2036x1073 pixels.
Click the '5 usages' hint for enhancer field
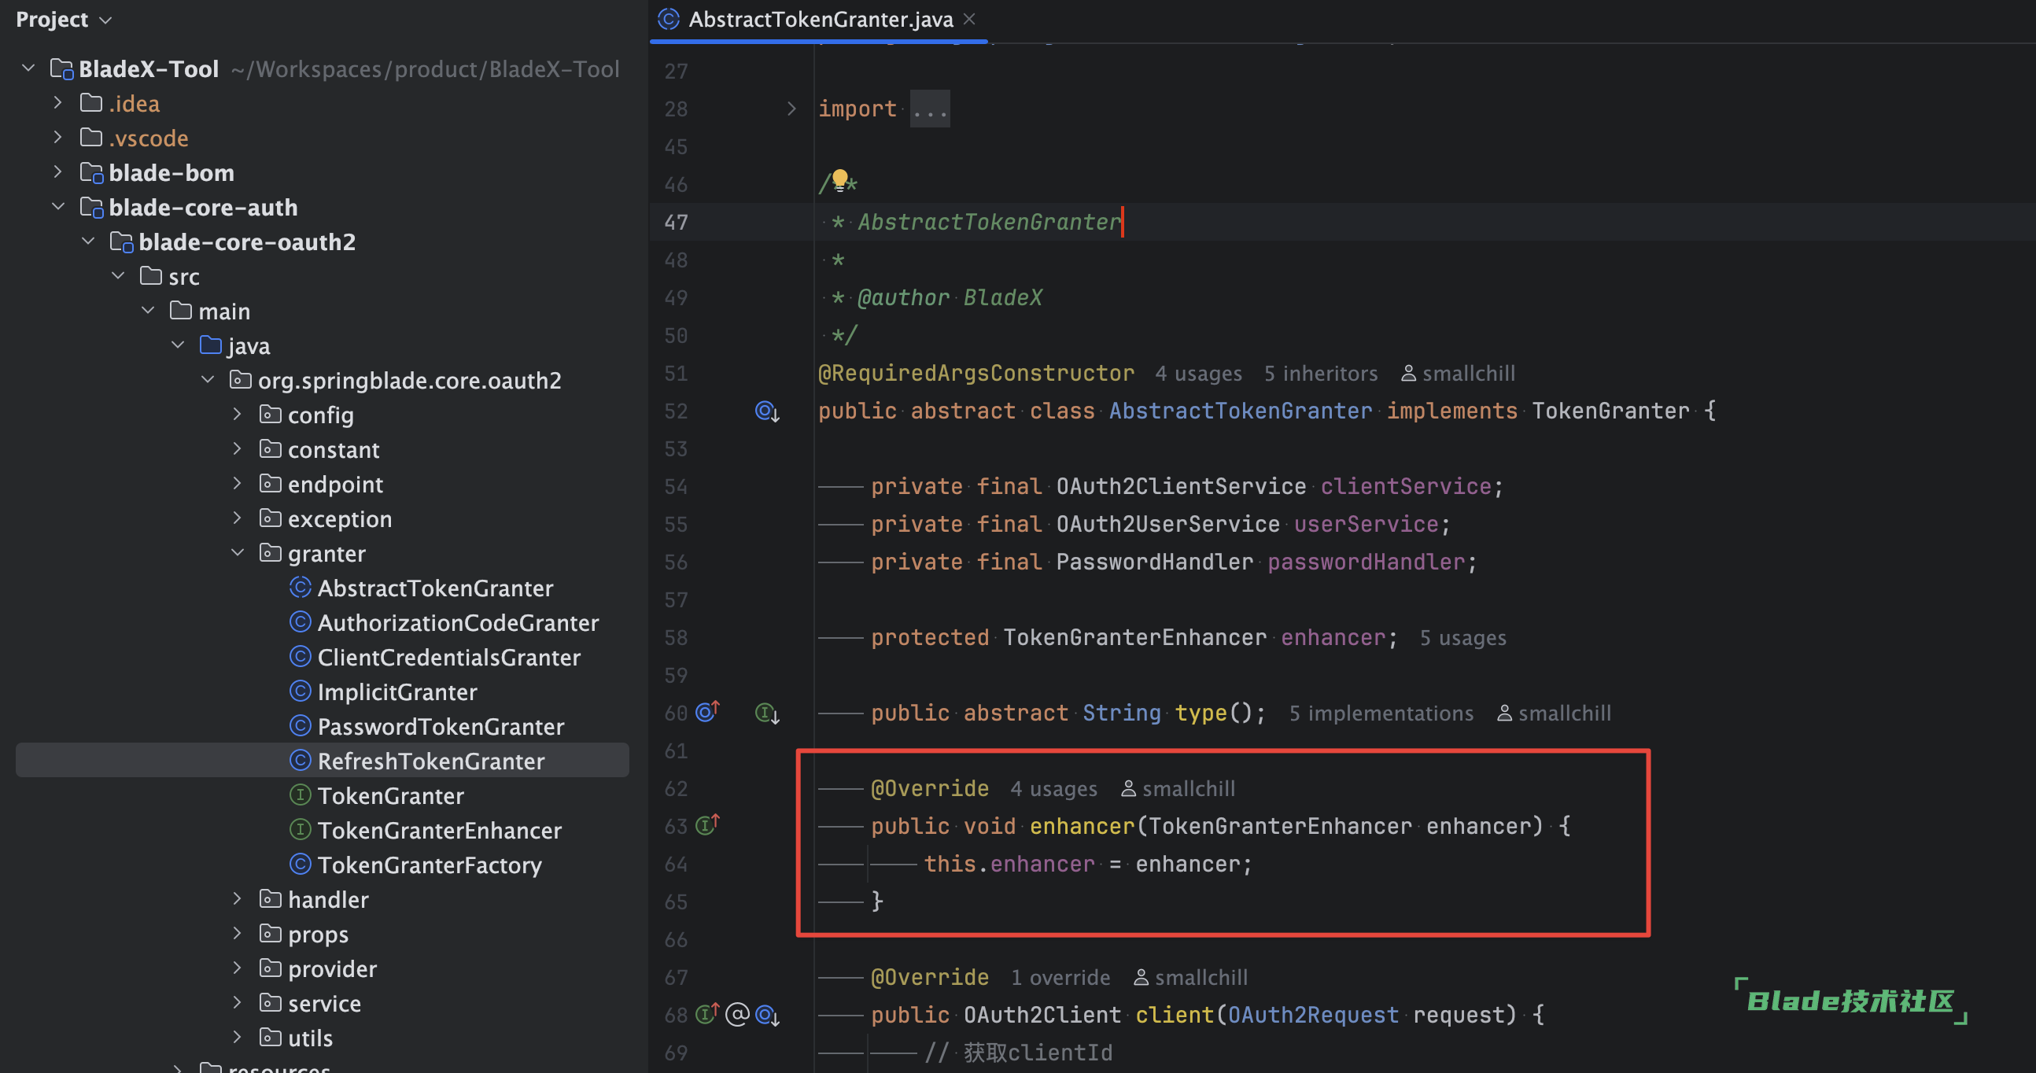pyautogui.click(x=1463, y=638)
